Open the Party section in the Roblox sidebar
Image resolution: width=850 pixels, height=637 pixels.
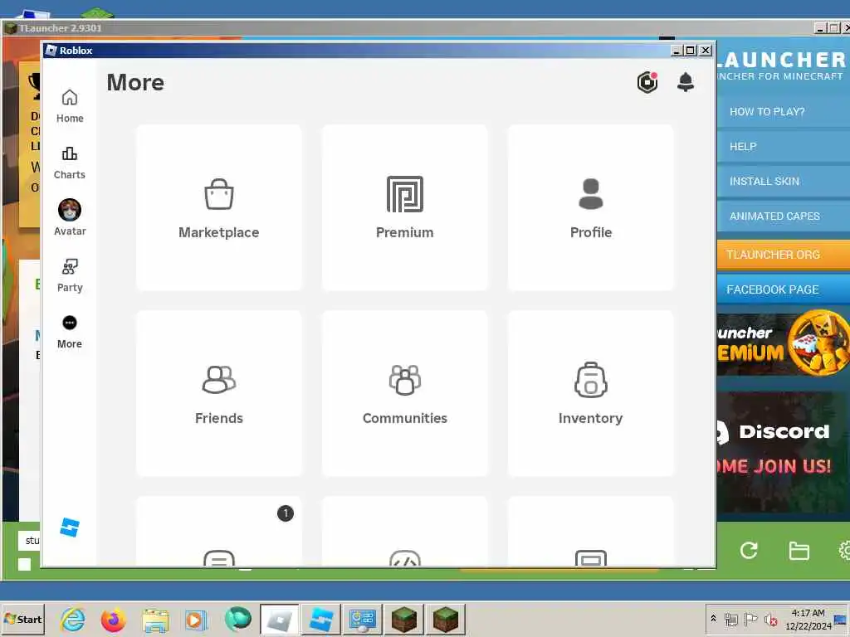click(70, 275)
